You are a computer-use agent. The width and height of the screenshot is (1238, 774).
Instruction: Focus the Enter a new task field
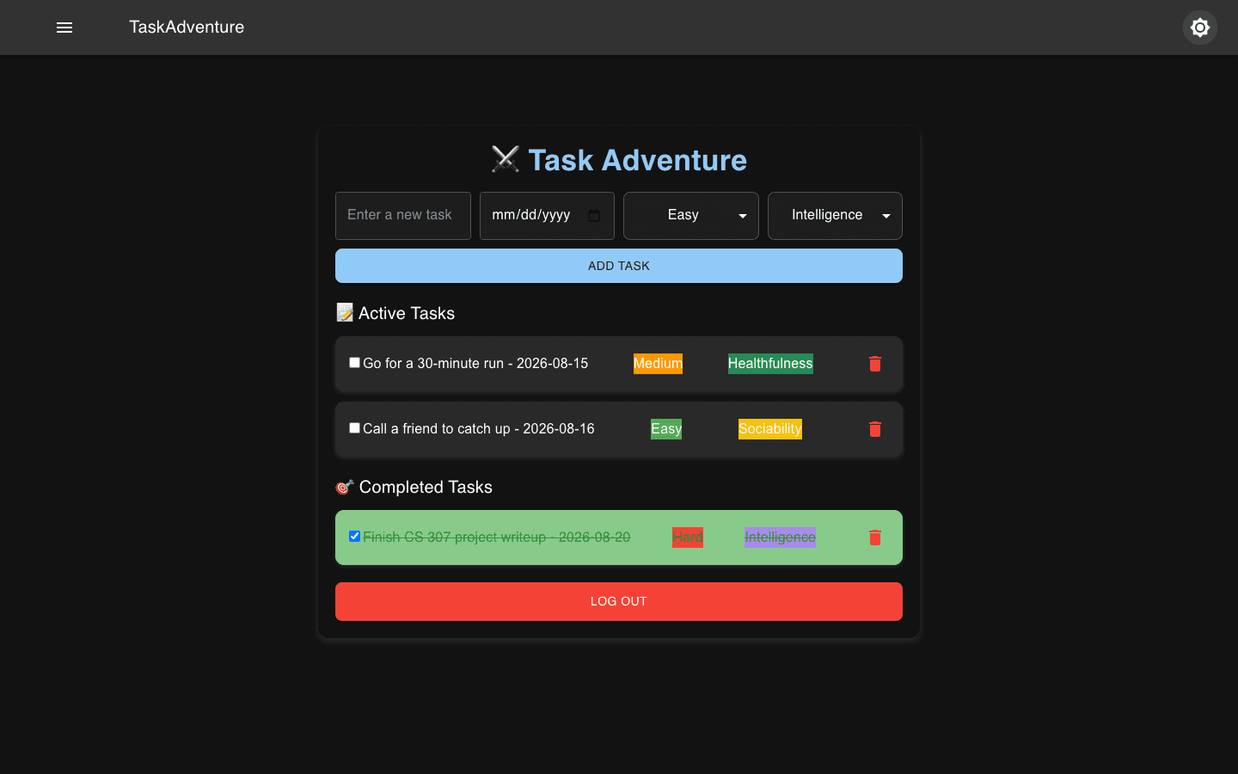(x=403, y=216)
